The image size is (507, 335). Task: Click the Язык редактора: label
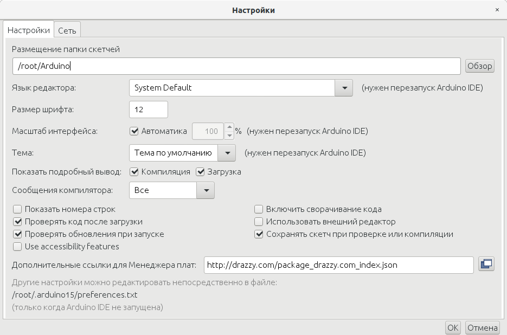click(x=44, y=88)
